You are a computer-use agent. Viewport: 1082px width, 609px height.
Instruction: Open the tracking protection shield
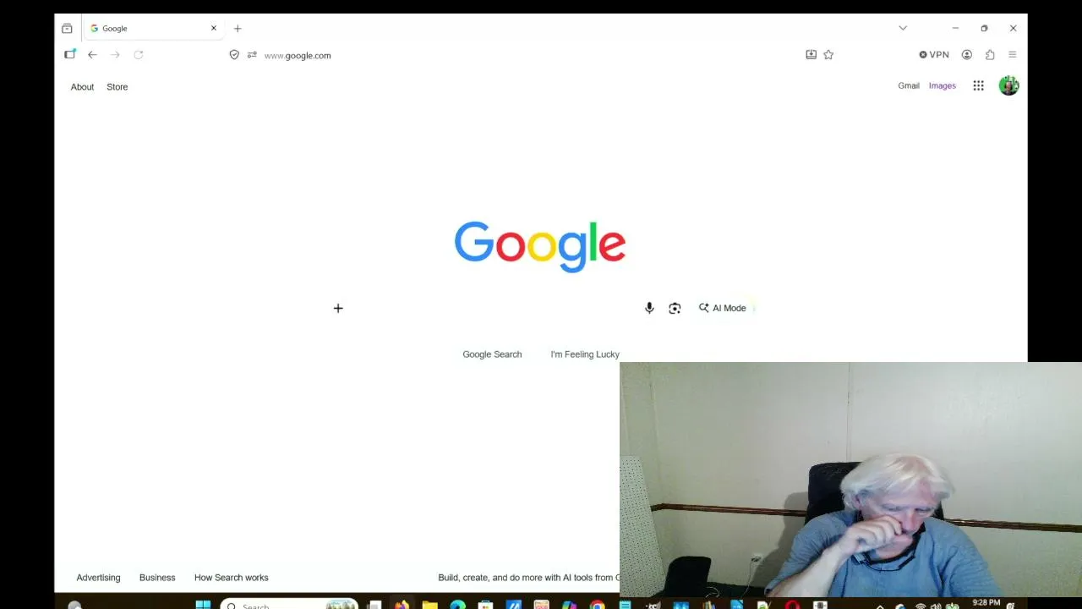234,55
